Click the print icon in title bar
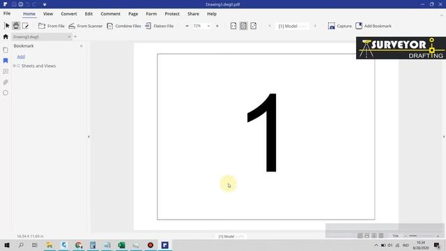Screen dimensions: 446x251 (x=21, y=4)
